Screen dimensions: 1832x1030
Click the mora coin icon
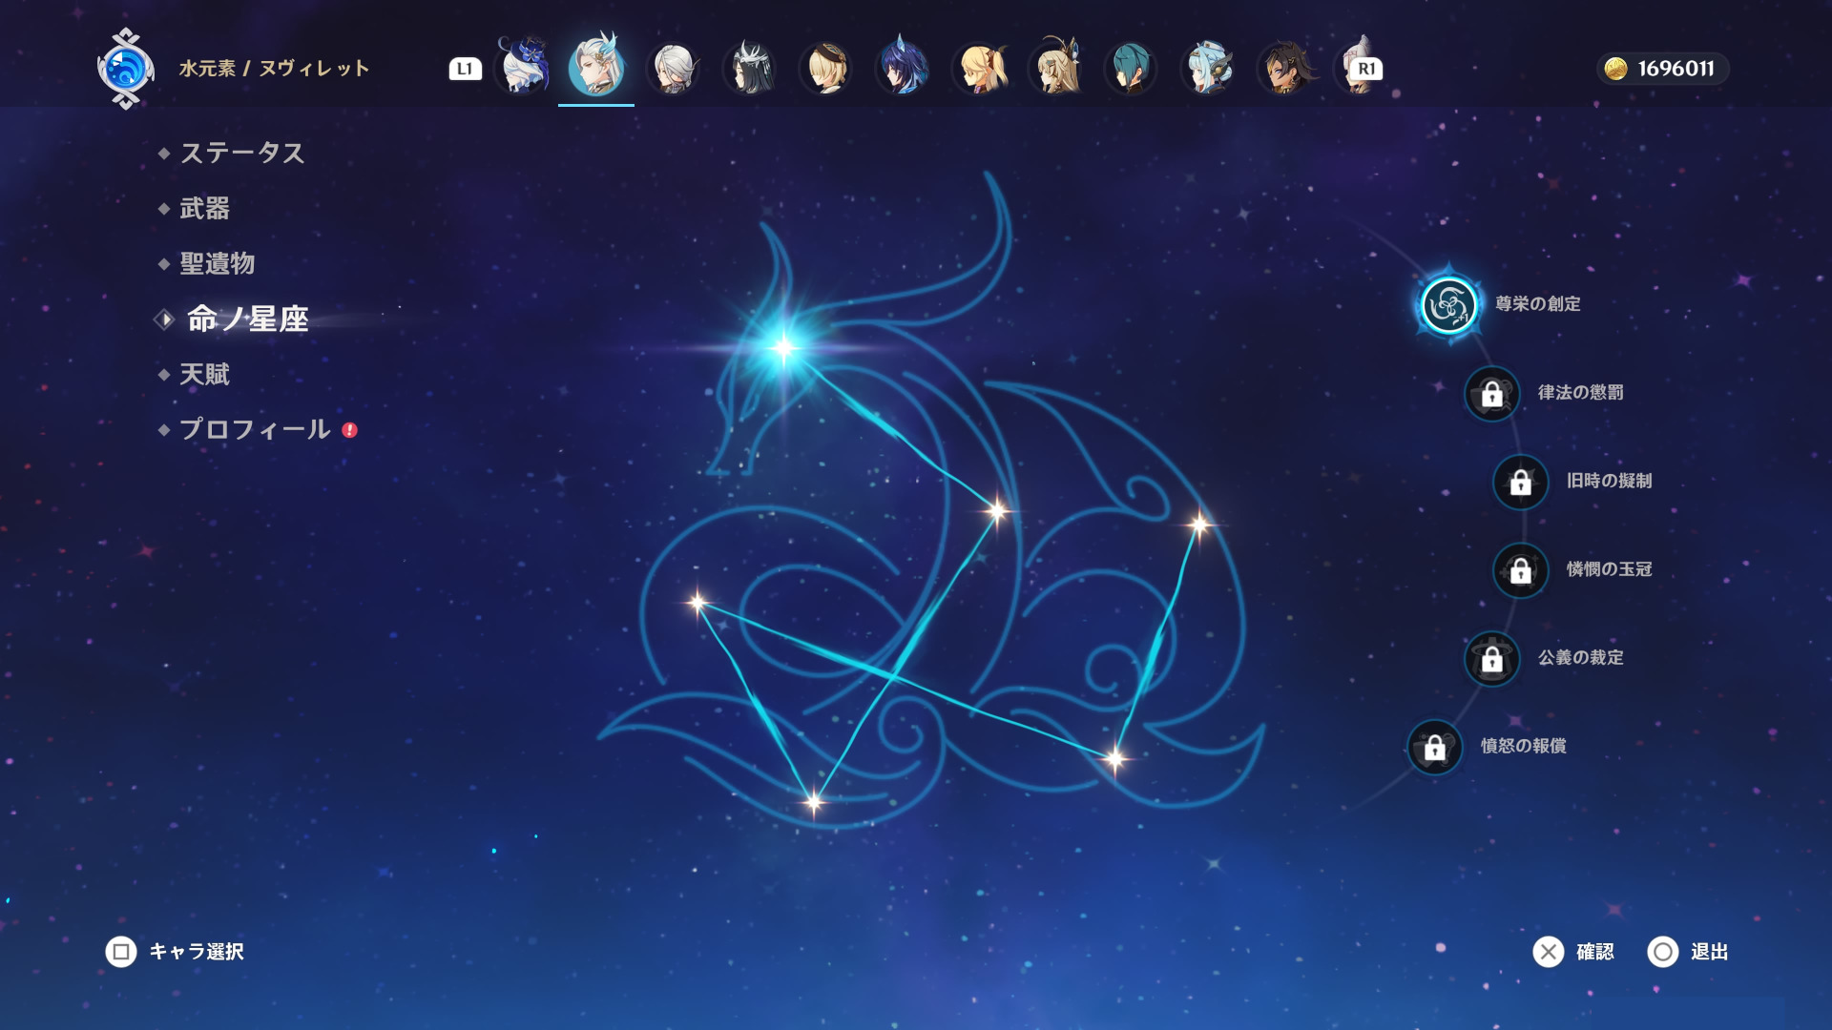pos(1615,69)
